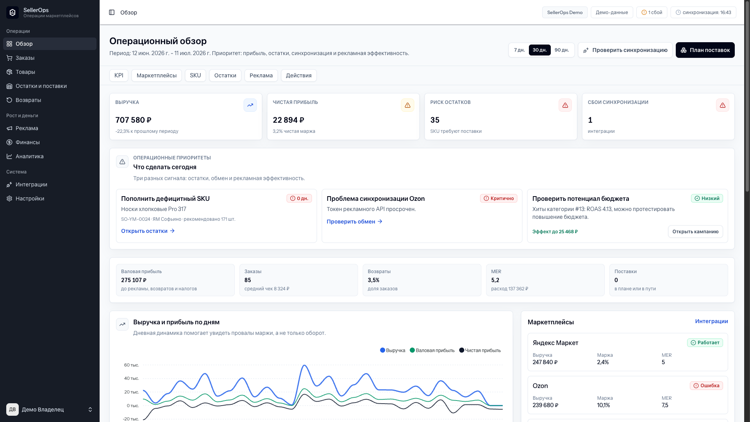Image resolution: width=750 pixels, height=422 pixels.
Task: Click the blue Выручка legend dot
Action: 382,350
